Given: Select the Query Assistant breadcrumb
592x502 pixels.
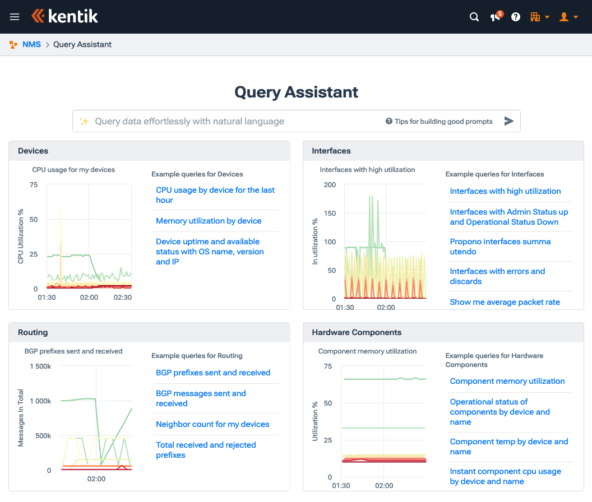Looking at the screenshot, I should click(x=82, y=44).
